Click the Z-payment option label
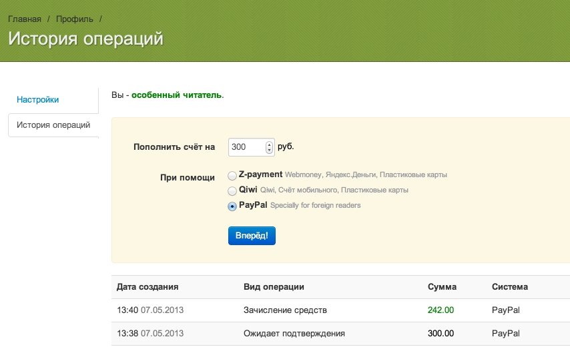This screenshot has height=349, width=570. click(260, 174)
